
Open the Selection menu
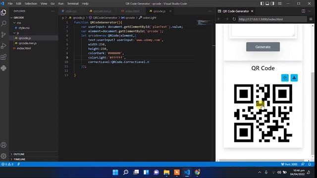31,3
